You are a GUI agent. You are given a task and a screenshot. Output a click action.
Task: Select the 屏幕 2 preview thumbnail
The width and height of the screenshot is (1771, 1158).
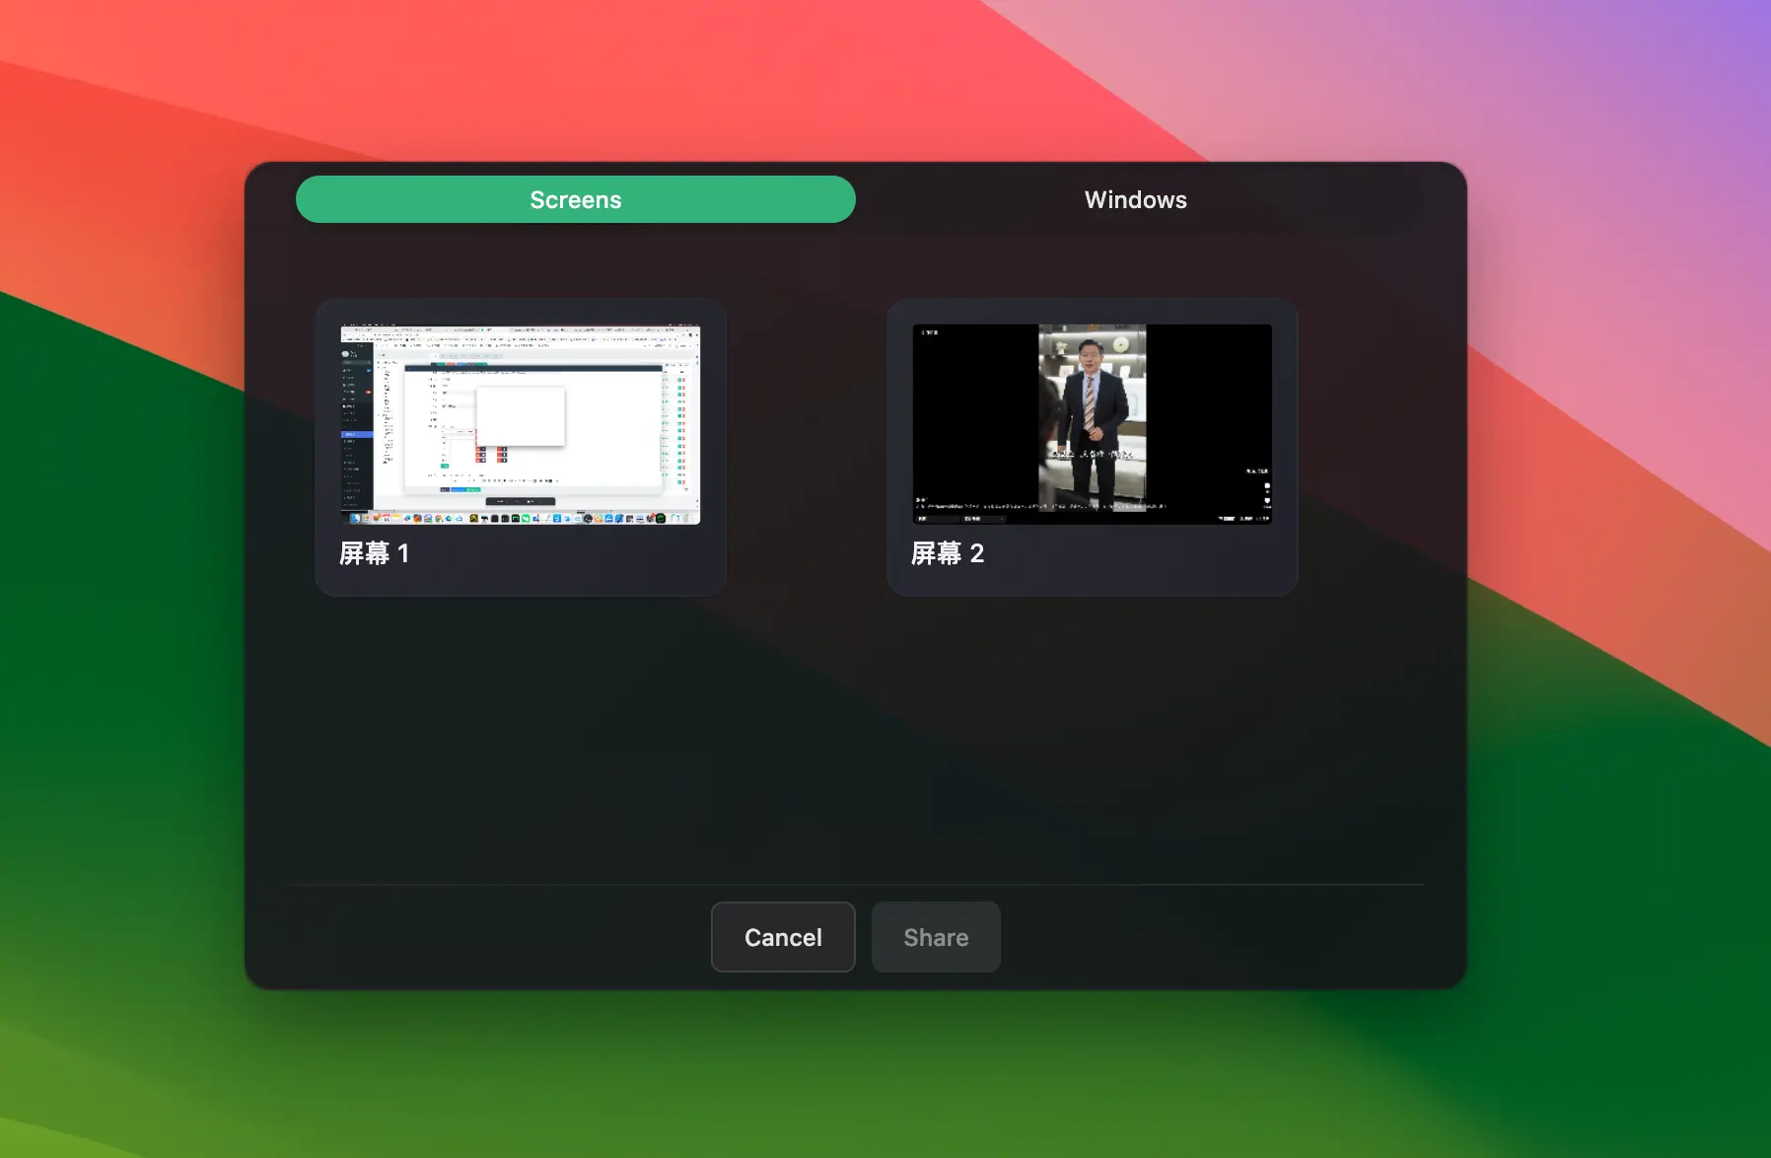pyautogui.click(x=1092, y=424)
